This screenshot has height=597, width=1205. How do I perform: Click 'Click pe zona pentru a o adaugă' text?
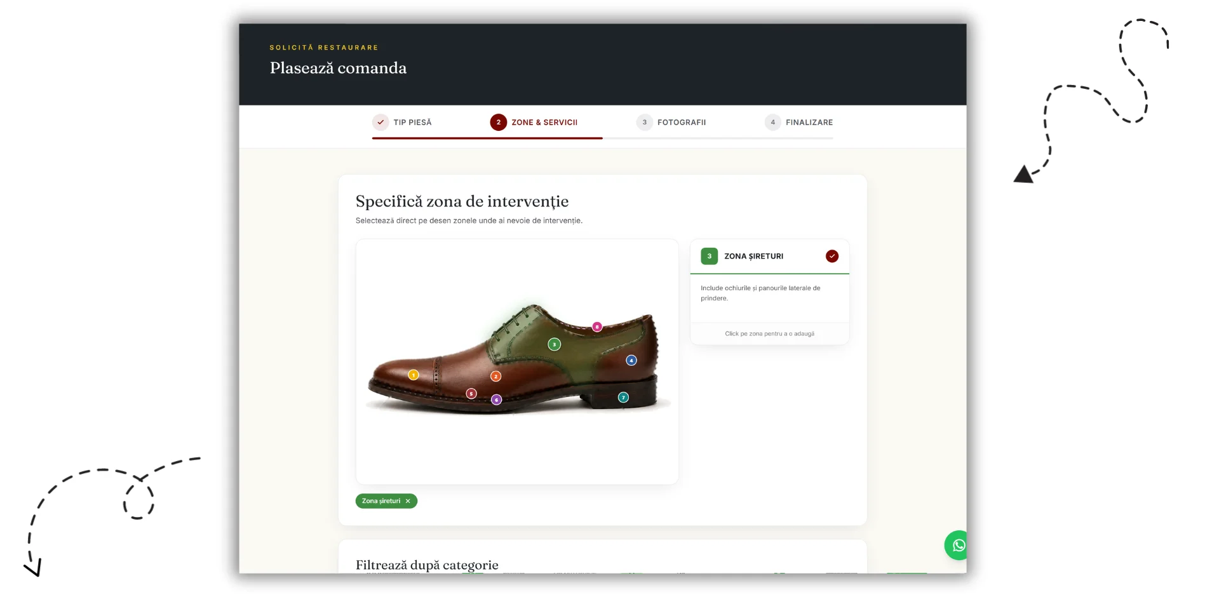coord(770,333)
